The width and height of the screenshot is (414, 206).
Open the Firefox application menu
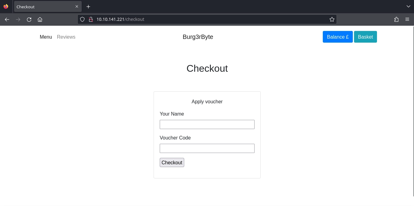[x=407, y=19]
